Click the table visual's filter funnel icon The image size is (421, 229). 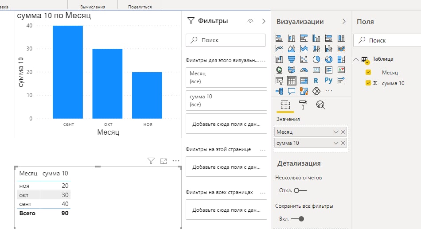click(x=151, y=161)
